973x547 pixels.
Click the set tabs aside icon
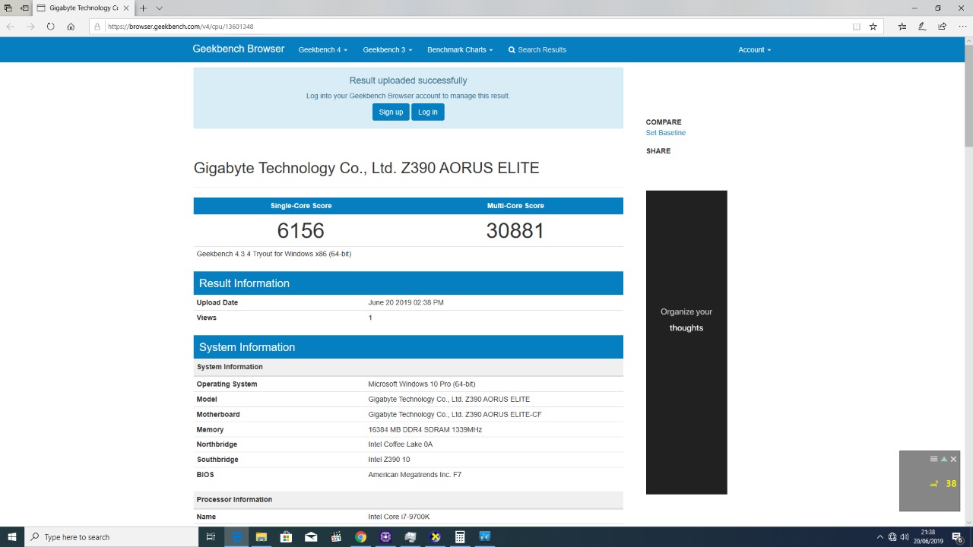(x=25, y=8)
